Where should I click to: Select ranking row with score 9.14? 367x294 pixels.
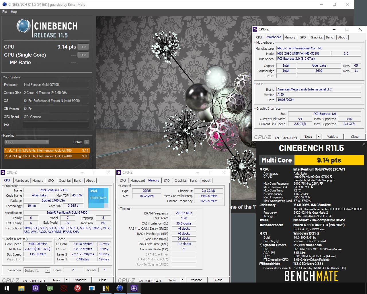click(x=47, y=150)
